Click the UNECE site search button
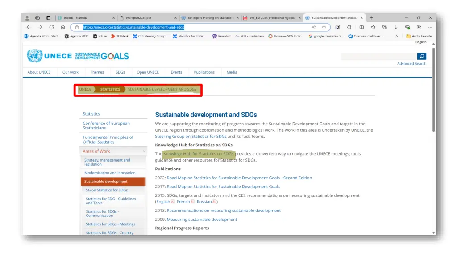Screen dimensions: 457x257 click(421, 56)
